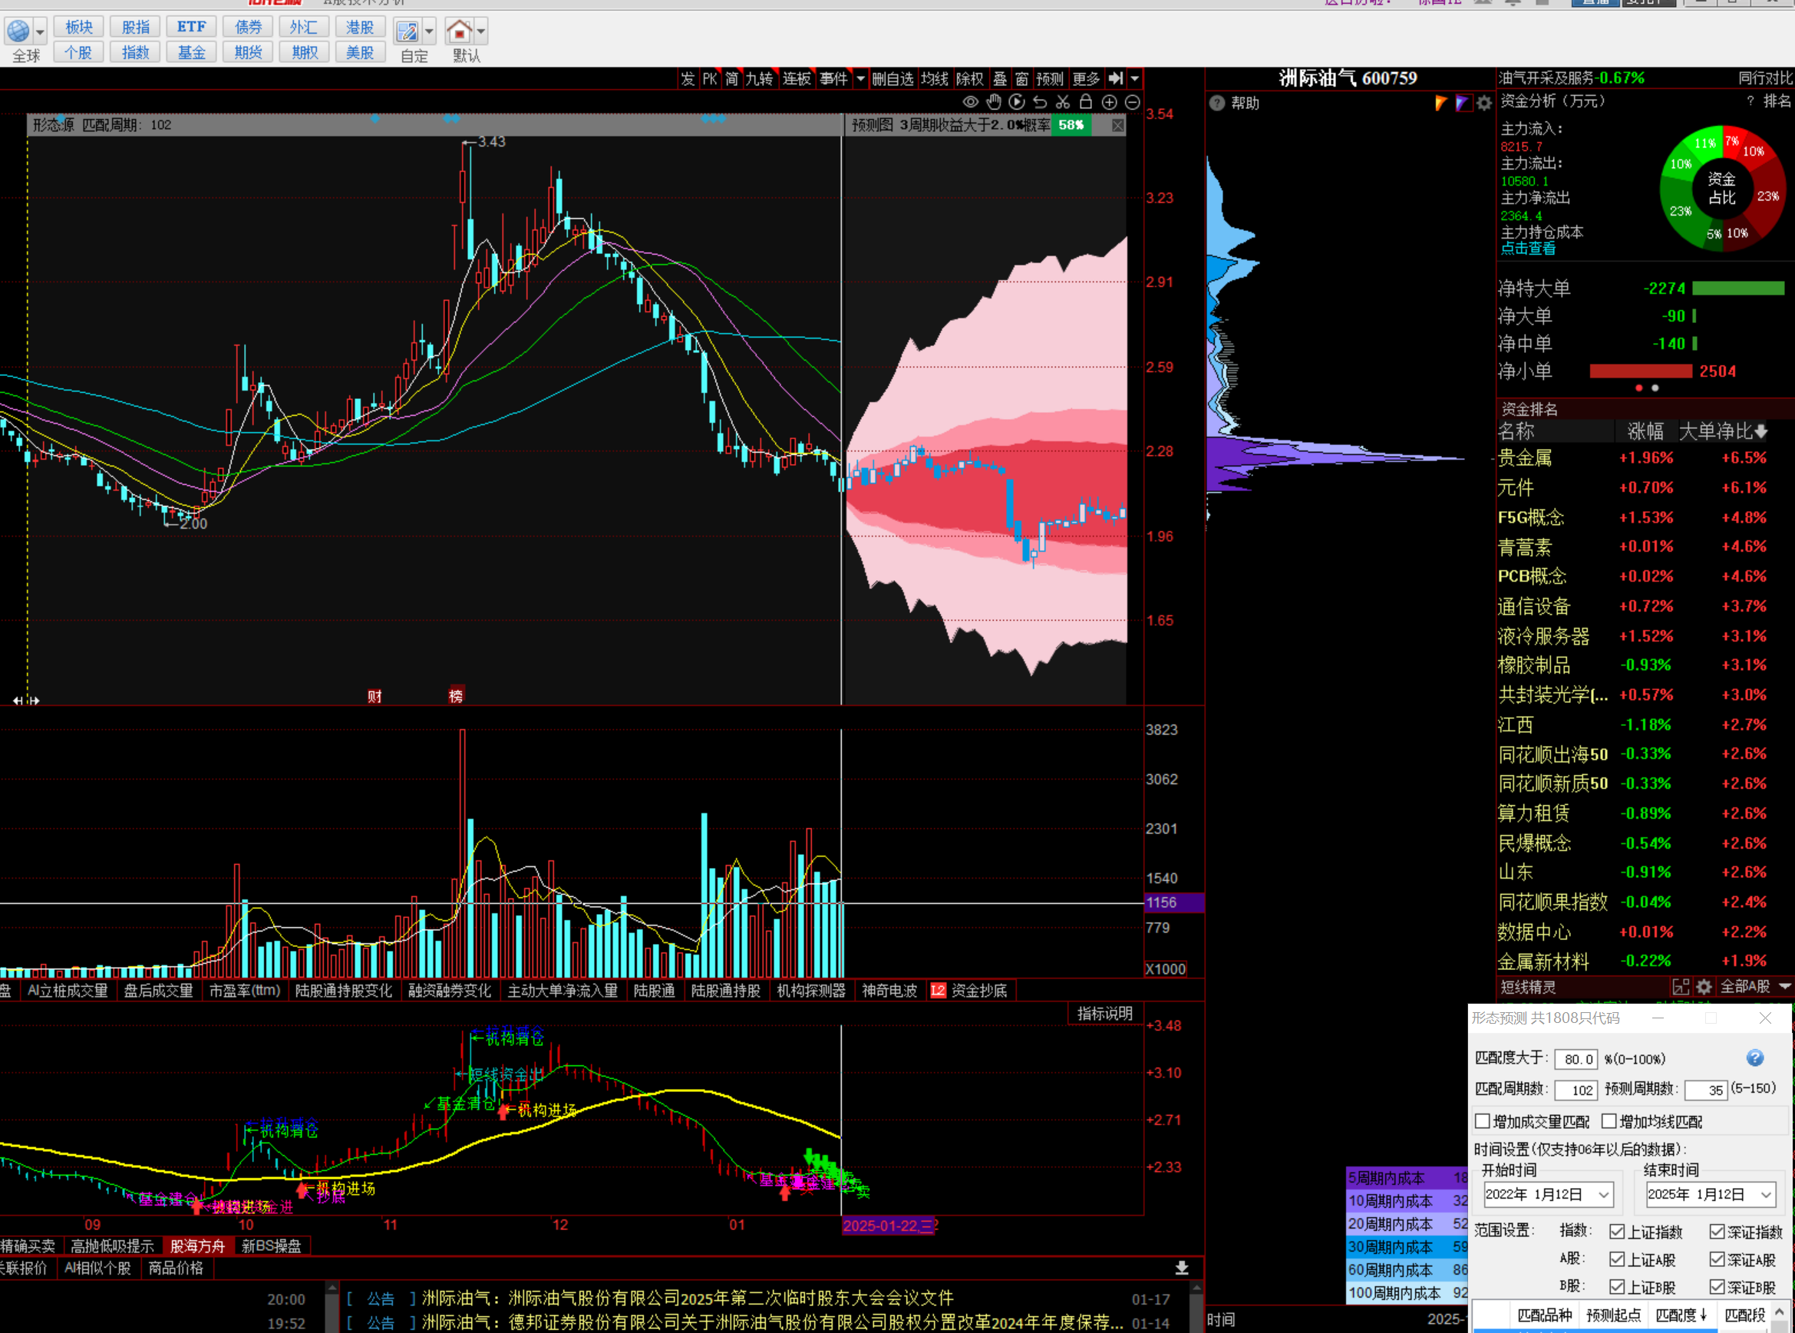Image resolution: width=1795 pixels, height=1333 pixels.
Task: Click the eye visibility icon above chart
Action: coord(971,101)
